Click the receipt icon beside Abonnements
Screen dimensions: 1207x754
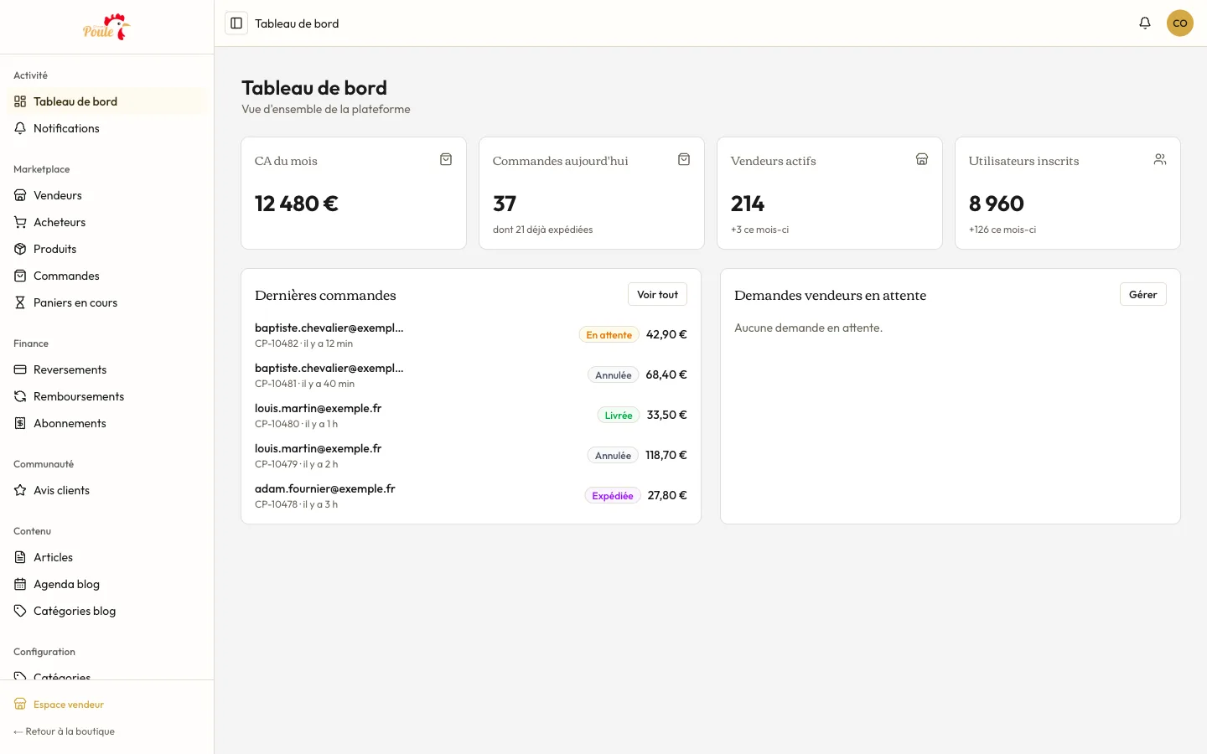[x=20, y=423]
